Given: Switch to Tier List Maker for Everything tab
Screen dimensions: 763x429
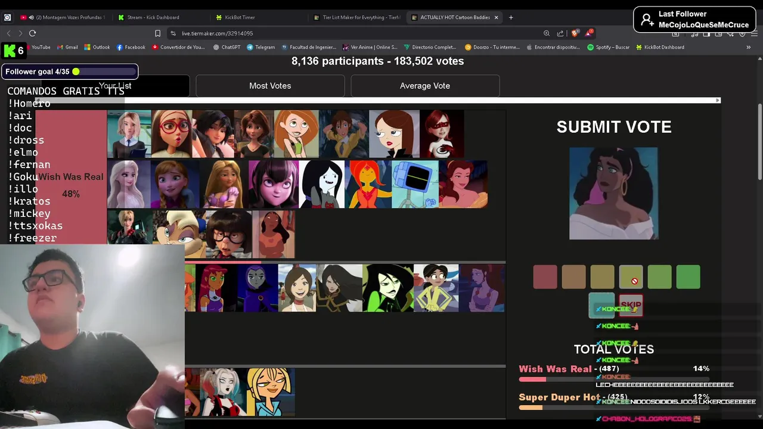Looking at the screenshot, I should (356, 17).
